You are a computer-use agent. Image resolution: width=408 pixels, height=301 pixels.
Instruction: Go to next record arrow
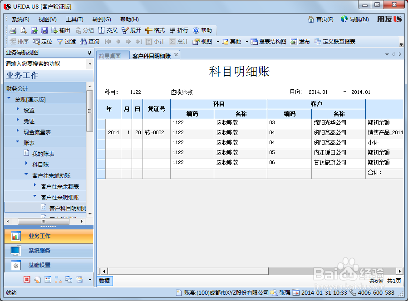coord(128,42)
